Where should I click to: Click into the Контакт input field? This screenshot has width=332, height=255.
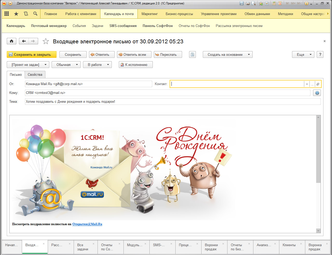[x=237, y=84]
